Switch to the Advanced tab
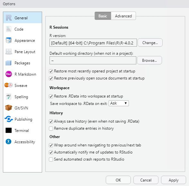This screenshot has height=186, width=189. [x=123, y=16]
